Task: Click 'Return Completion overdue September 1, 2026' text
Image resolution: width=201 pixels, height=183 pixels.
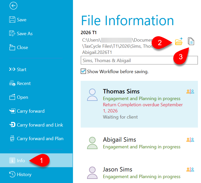Action: 143,108
